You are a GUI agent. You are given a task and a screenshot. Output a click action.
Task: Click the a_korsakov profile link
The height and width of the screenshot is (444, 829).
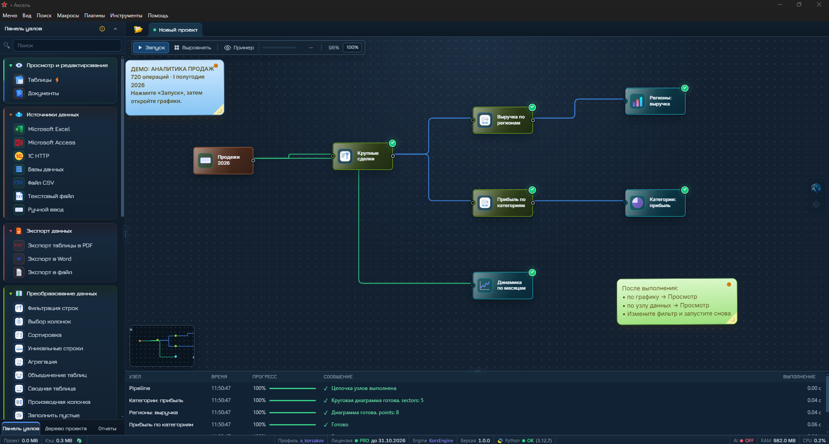312,441
